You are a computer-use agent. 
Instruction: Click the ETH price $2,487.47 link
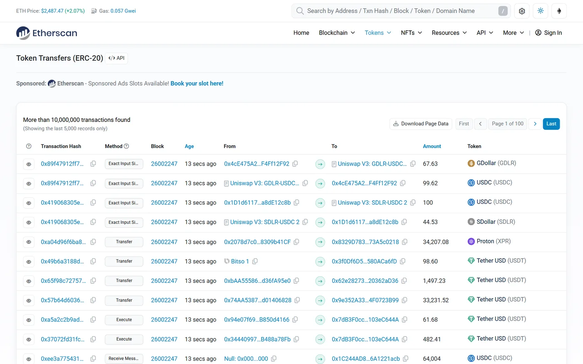63,11
